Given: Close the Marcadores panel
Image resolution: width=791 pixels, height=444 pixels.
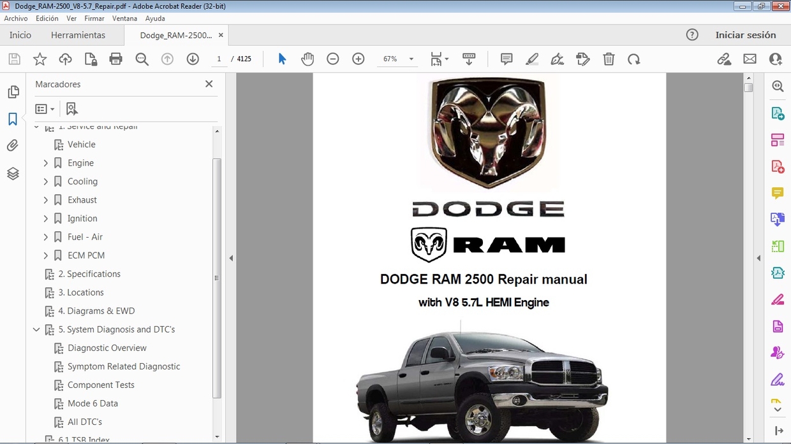Looking at the screenshot, I should pos(209,83).
